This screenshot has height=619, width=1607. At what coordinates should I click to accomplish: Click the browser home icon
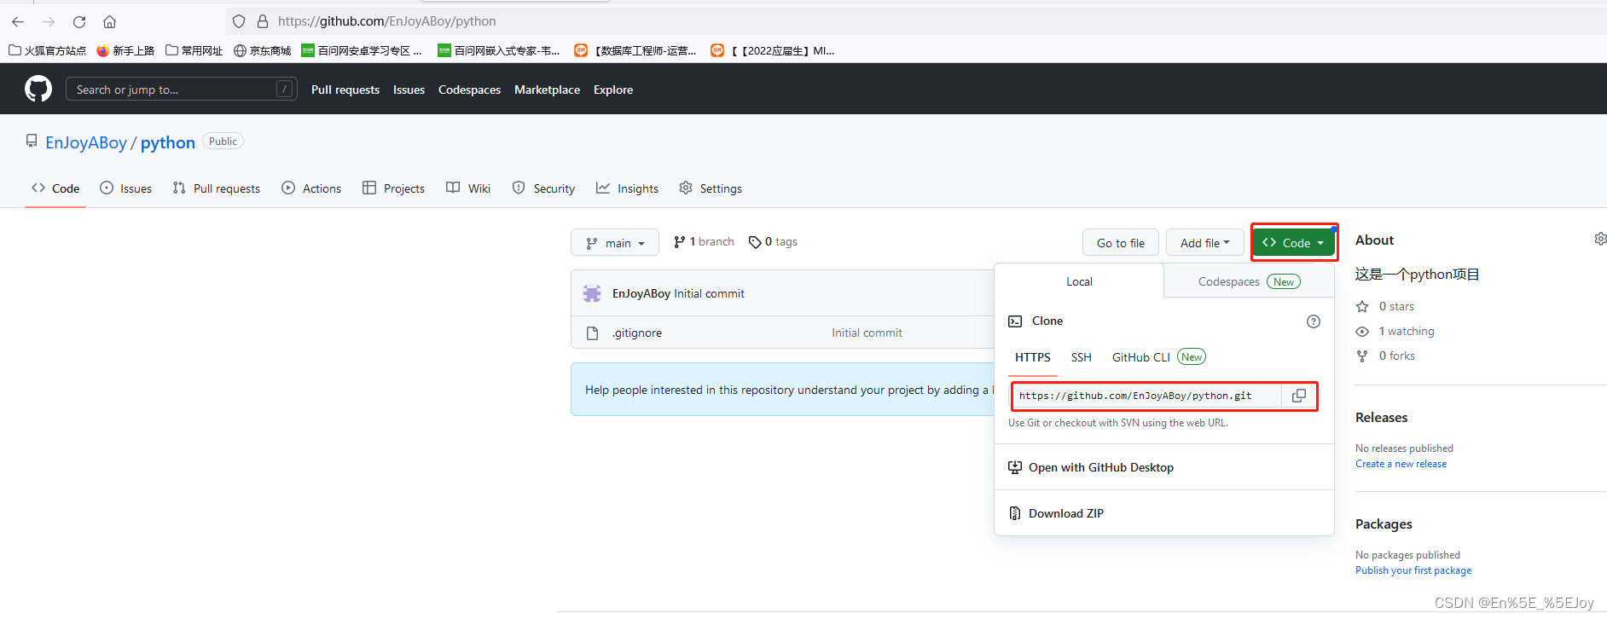coord(110,21)
